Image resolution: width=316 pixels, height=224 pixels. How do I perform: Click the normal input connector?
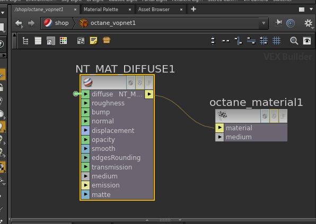(85, 121)
